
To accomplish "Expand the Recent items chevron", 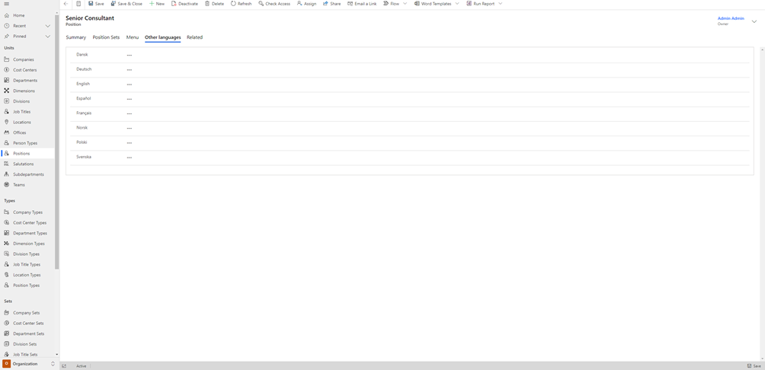I will coord(48,26).
